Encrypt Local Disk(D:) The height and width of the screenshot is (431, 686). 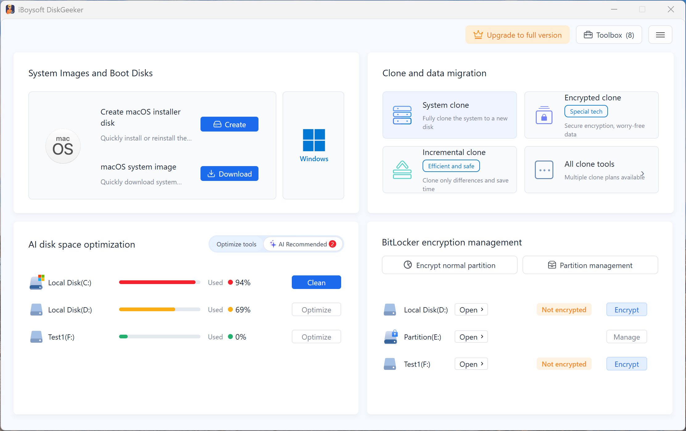pos(627,310)
